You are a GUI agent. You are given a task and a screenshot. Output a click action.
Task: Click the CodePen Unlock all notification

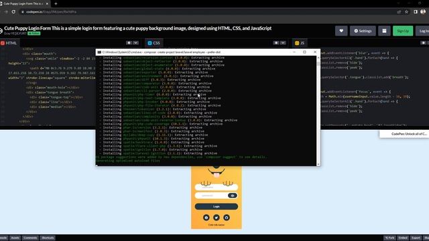point(404,134)
